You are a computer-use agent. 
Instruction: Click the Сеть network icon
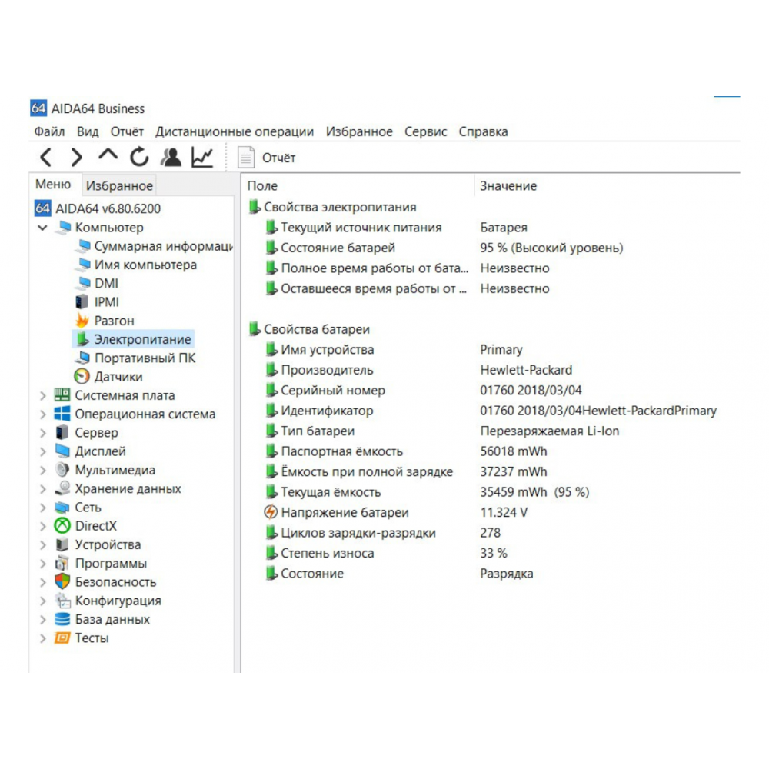tap(62, 507)
